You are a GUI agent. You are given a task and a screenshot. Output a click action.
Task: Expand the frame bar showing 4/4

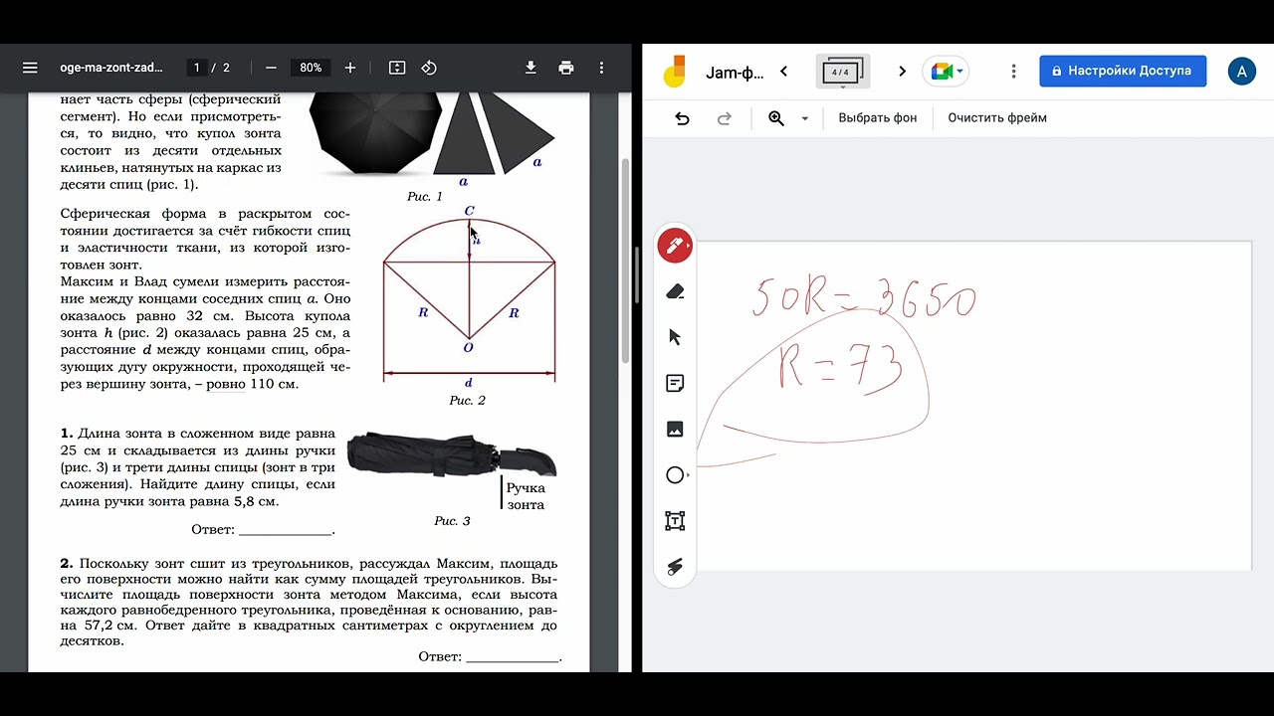(x=842, y=72)
